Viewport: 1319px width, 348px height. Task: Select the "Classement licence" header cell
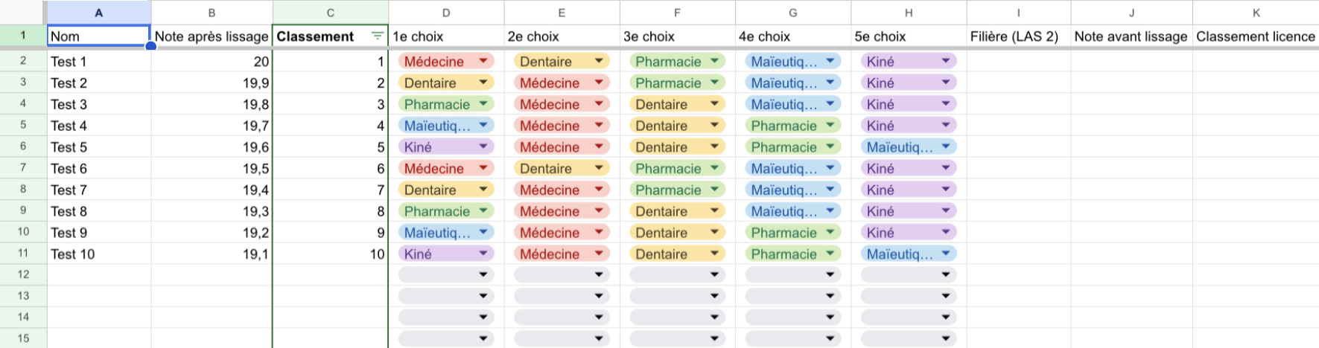1255,36
